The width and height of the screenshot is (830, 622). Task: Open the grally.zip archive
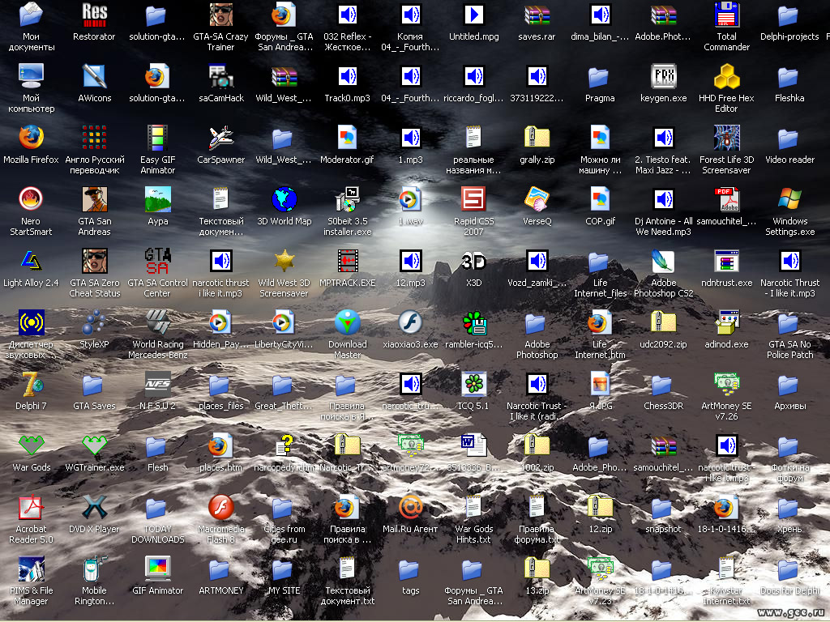point(537,138)
